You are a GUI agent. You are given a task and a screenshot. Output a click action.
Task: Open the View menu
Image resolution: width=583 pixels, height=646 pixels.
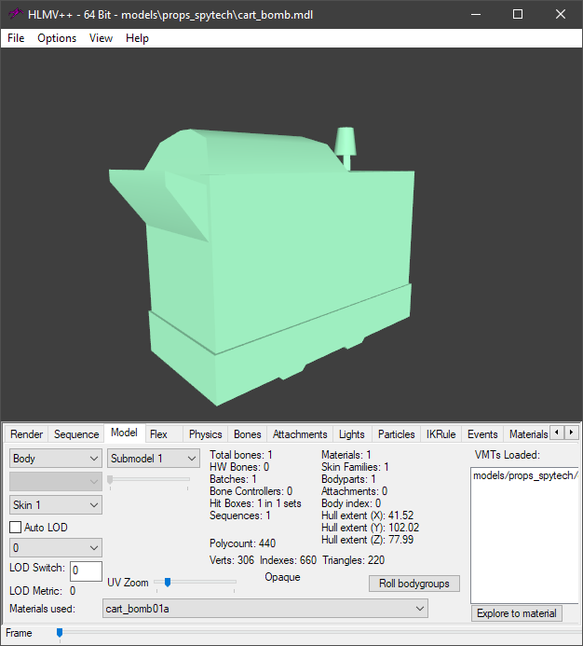(101, 38)
